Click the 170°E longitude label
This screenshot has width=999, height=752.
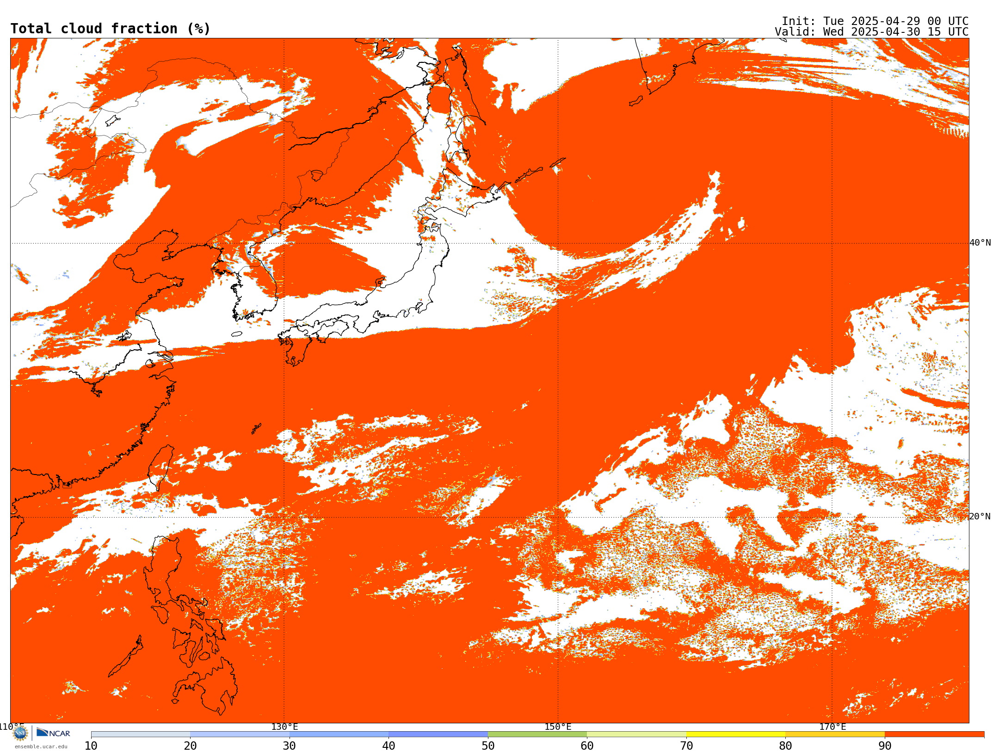coord(832,727)
